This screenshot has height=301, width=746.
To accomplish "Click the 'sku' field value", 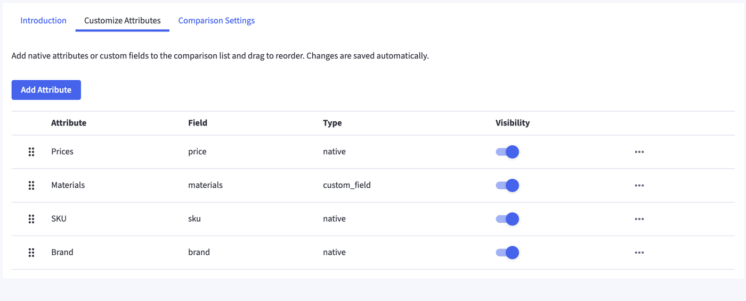I will tap(194, 219).
